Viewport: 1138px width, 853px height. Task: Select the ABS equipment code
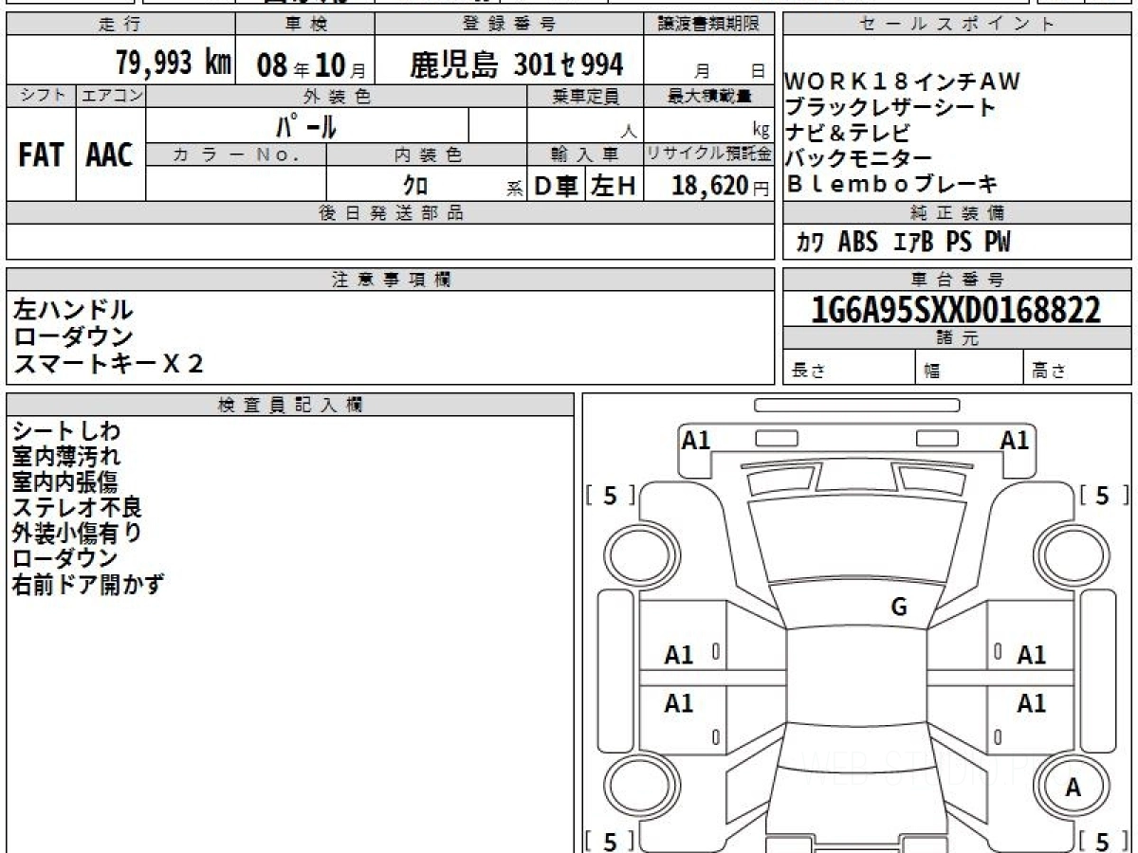coord(858,243)
